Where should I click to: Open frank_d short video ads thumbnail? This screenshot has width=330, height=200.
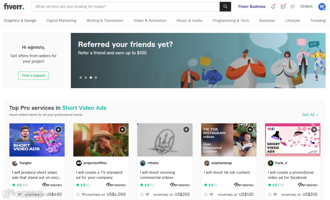click(x=293, y=140)
